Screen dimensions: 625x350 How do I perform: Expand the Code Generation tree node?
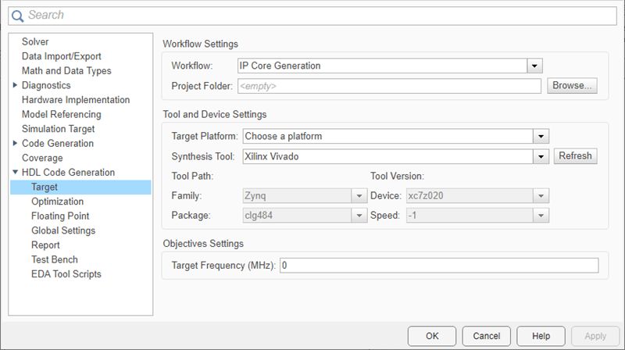coord(15,143)
